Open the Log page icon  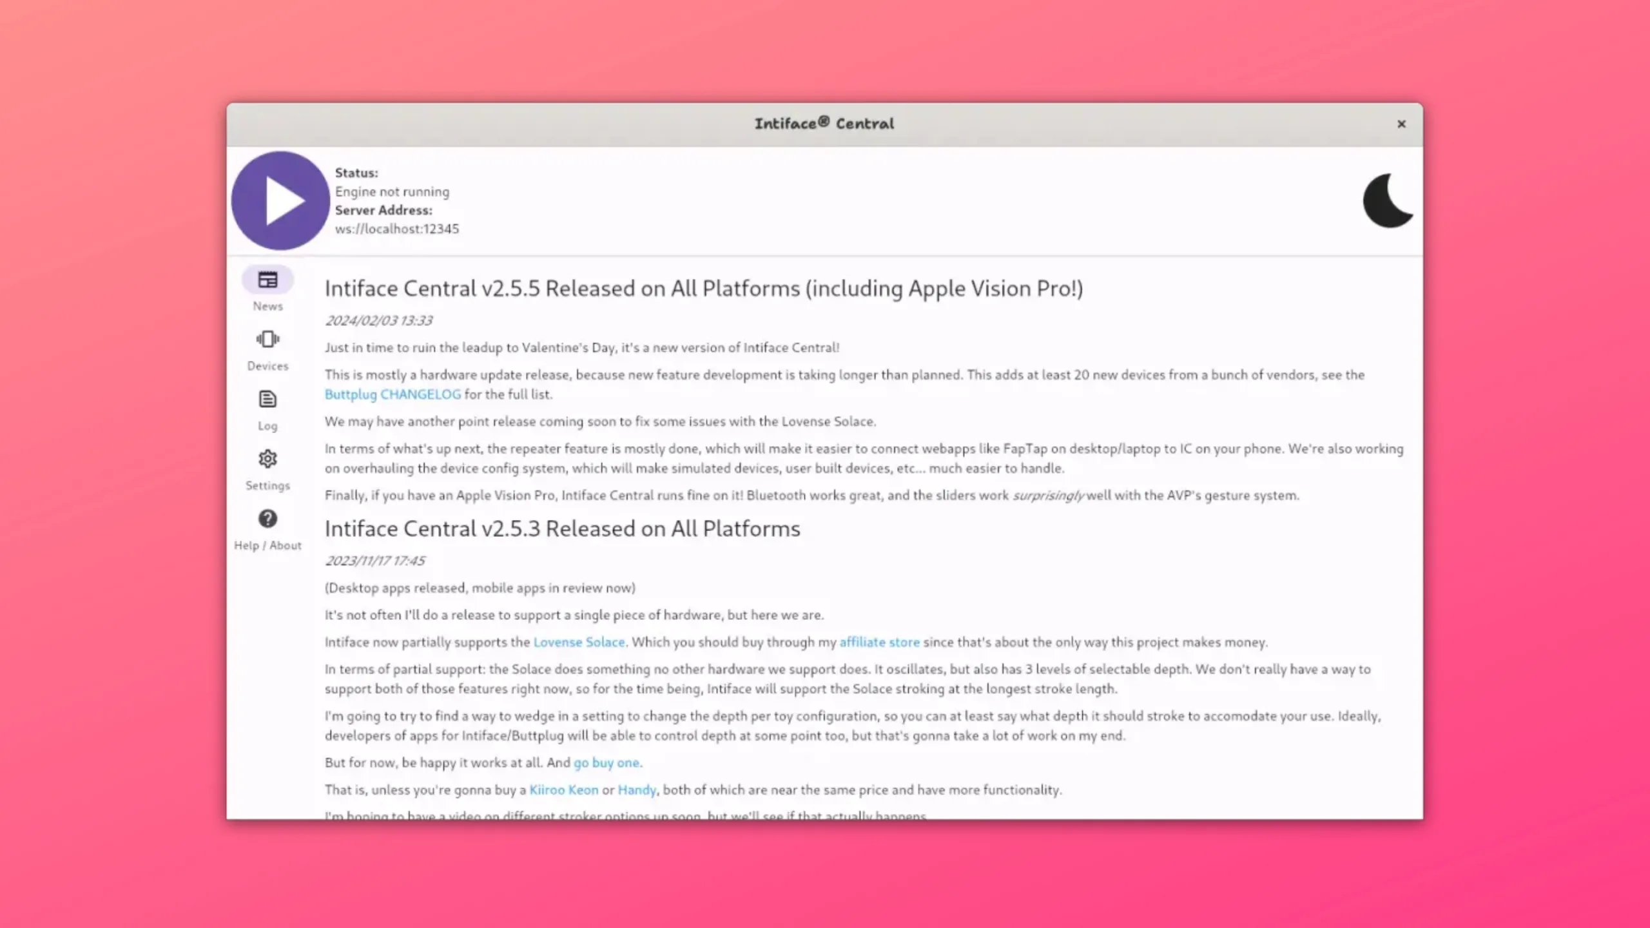(x=267, y=399)
